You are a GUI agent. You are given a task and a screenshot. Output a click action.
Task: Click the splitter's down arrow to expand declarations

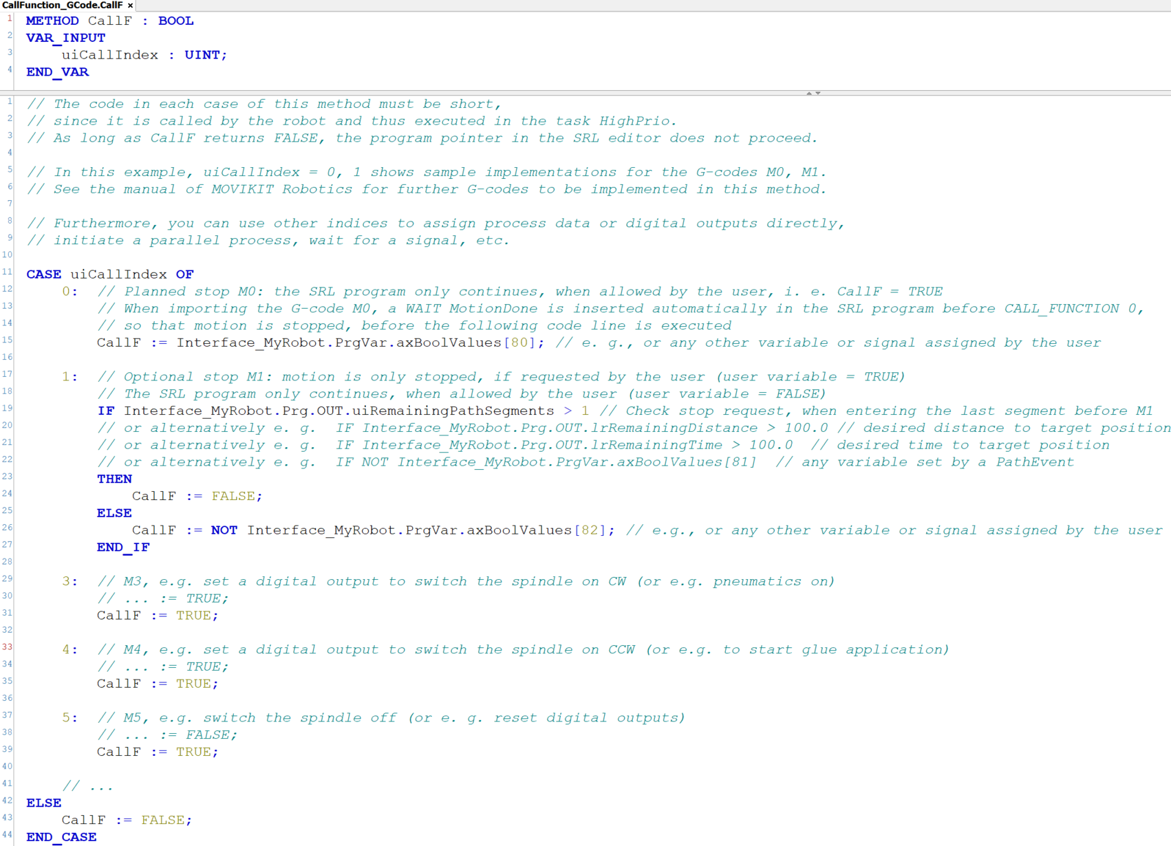(818, 93)
